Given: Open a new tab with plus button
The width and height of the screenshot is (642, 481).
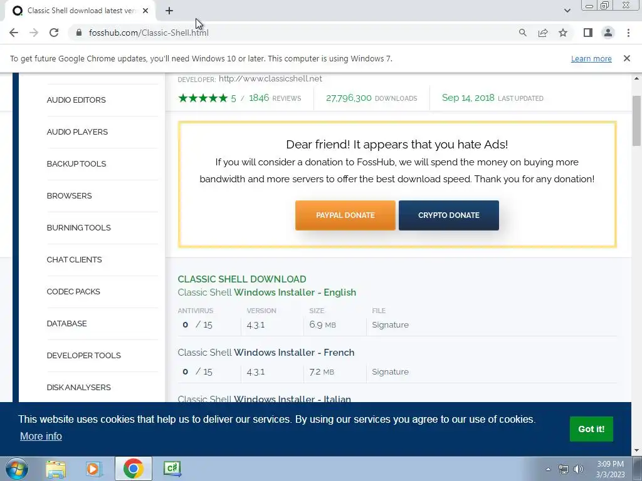Looking at the screenshot, I should click(169, 11).
